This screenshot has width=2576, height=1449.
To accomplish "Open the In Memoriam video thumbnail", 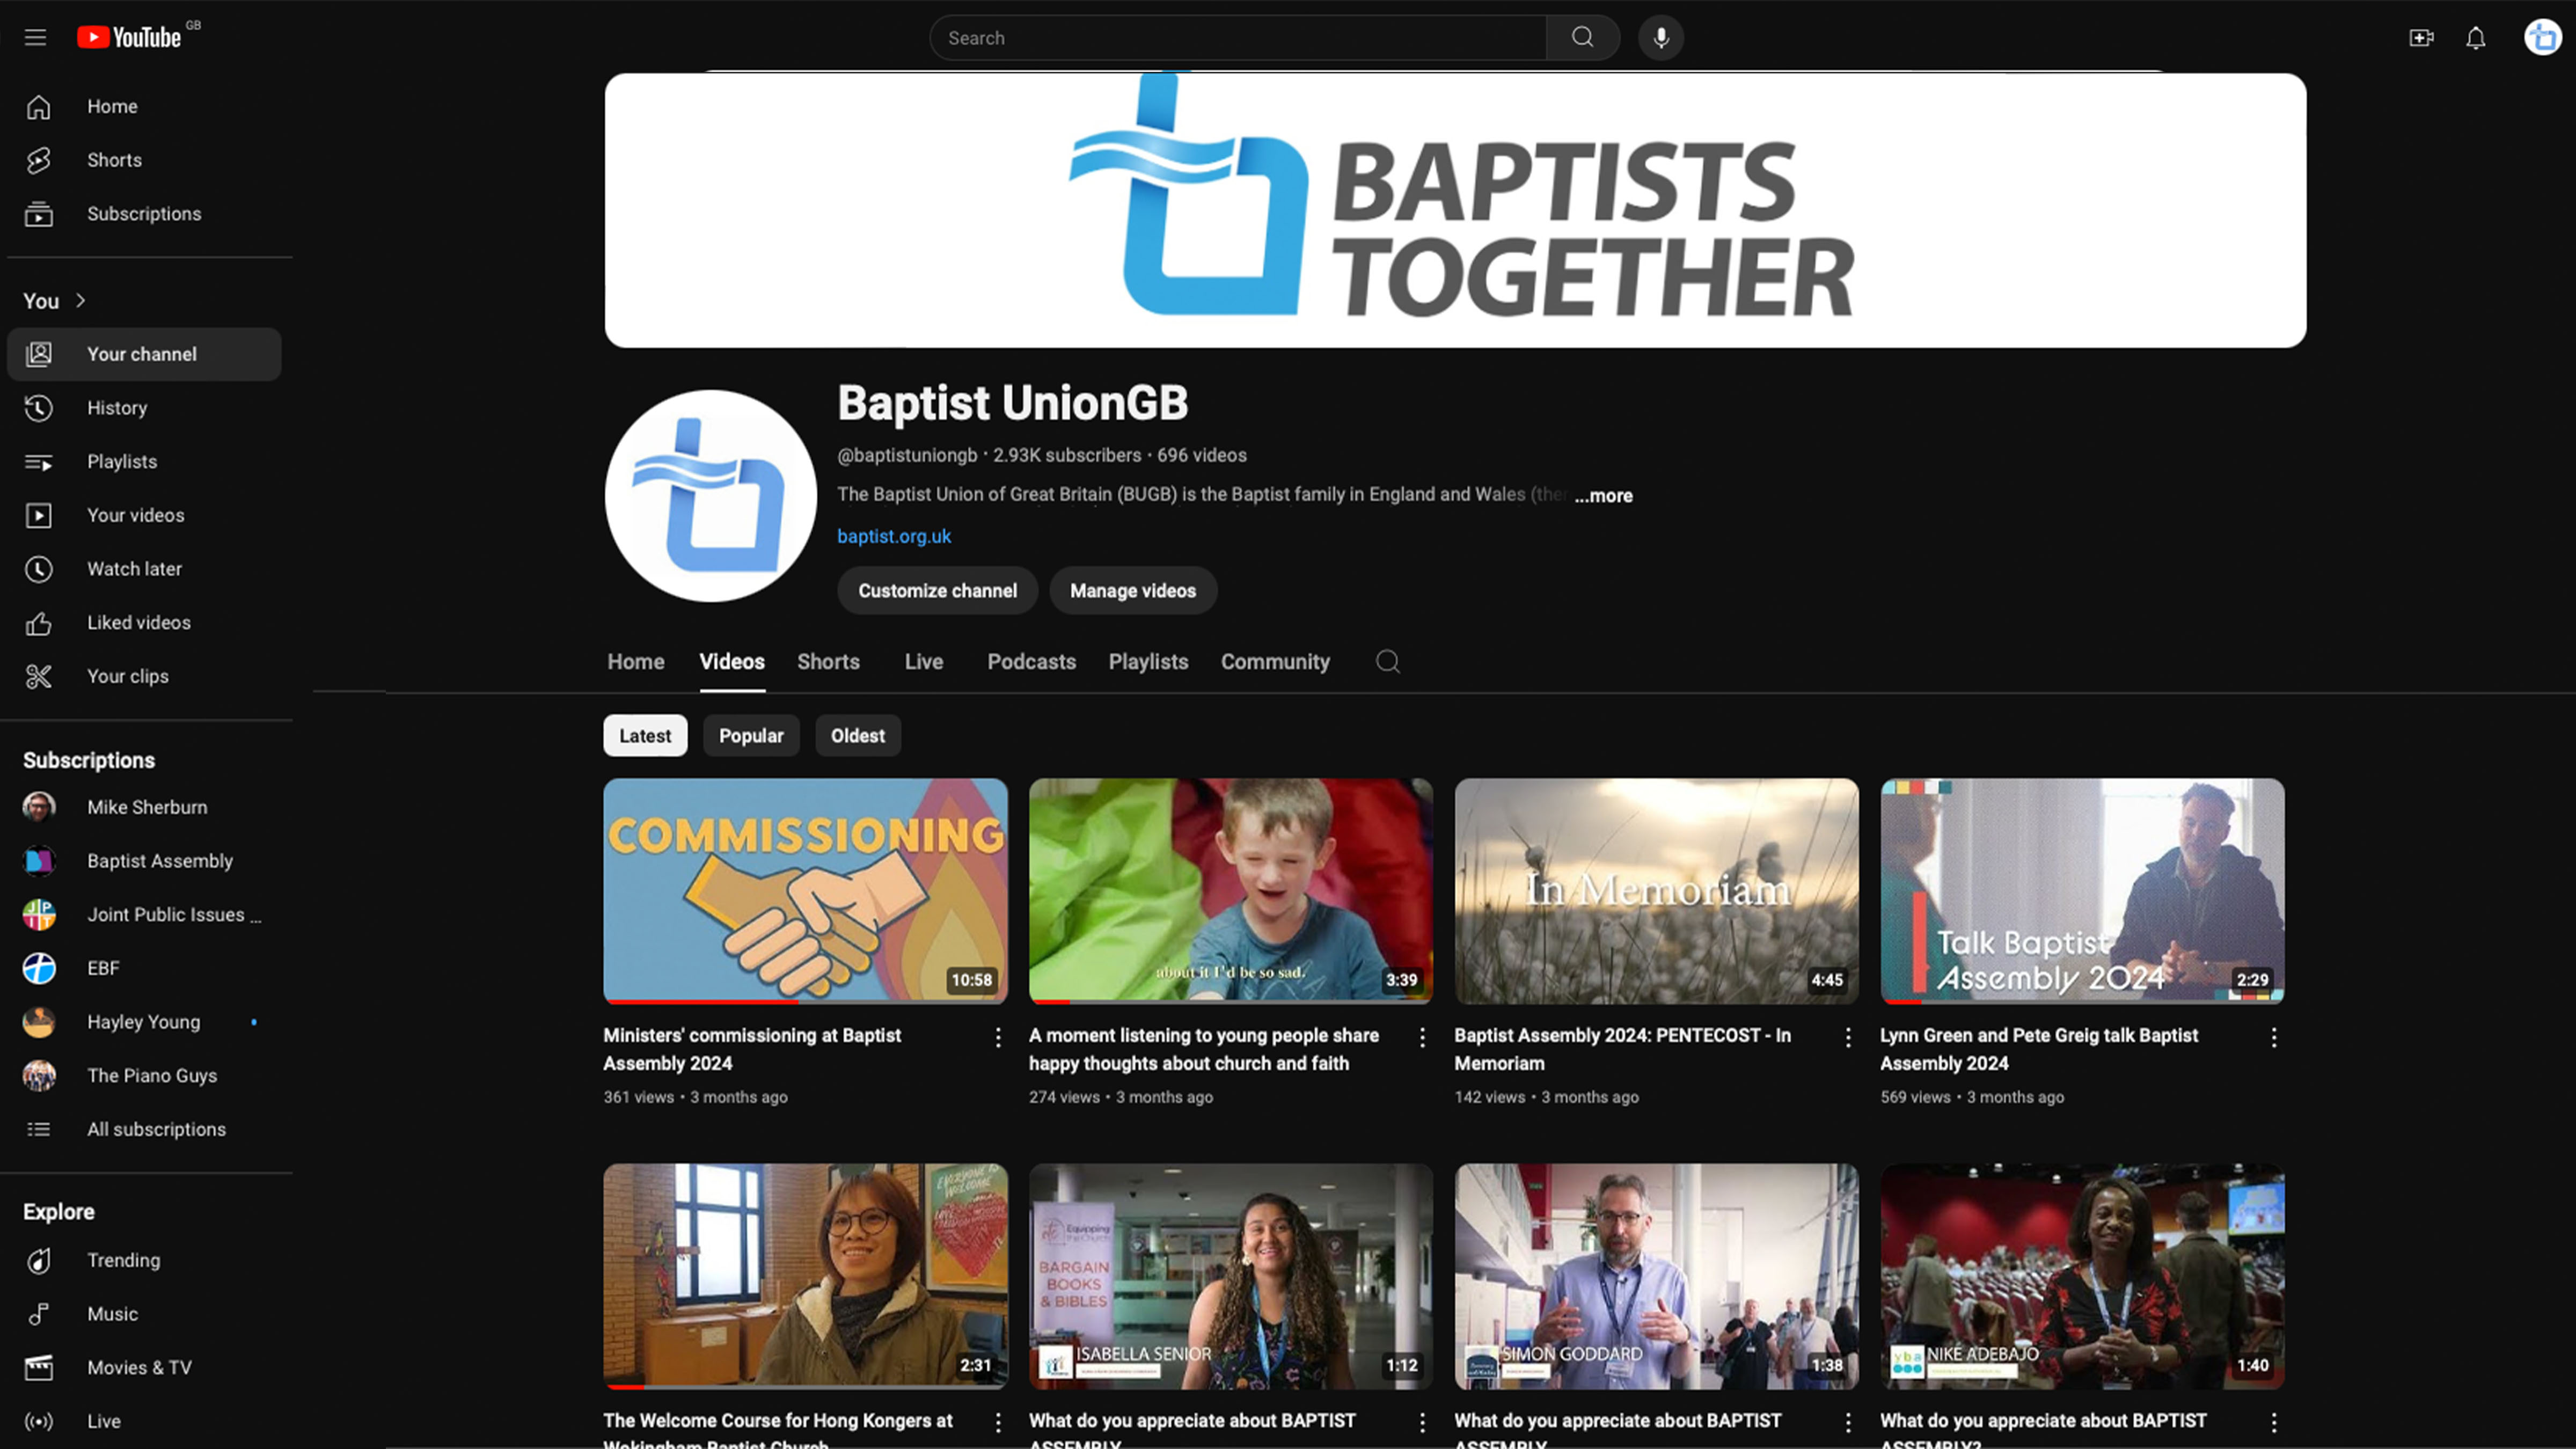I will pyautogui.click(x=1656, y=891).
